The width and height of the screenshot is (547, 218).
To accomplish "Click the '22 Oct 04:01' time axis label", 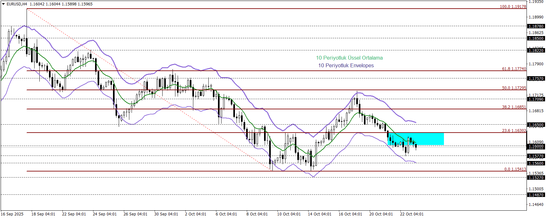I will point(412,214).
